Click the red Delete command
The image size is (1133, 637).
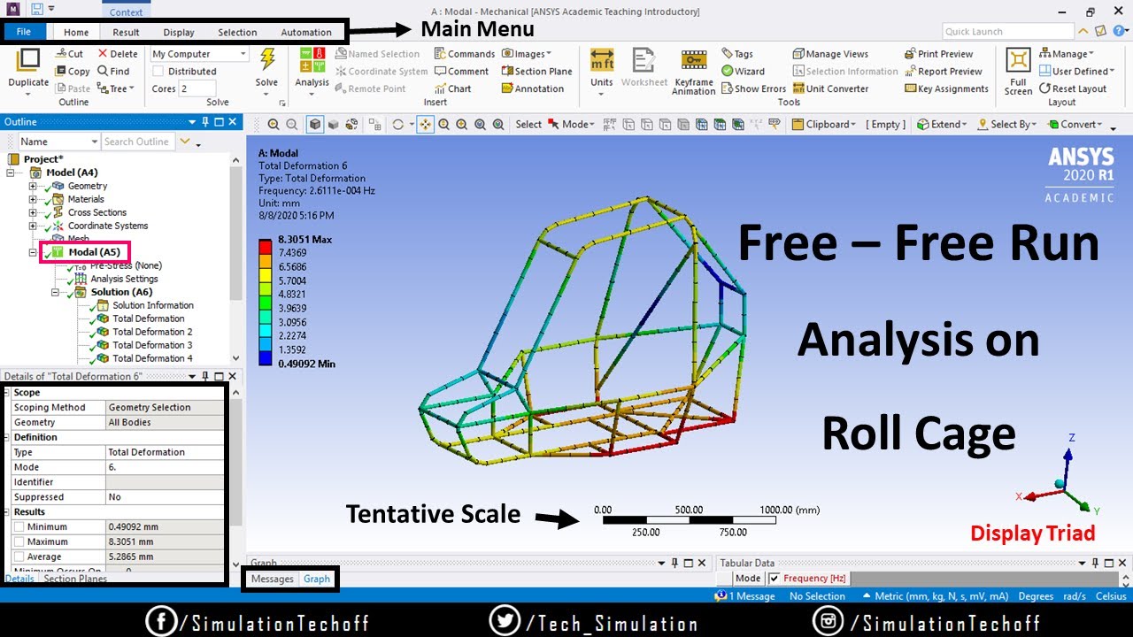click(x=118, y=54)
